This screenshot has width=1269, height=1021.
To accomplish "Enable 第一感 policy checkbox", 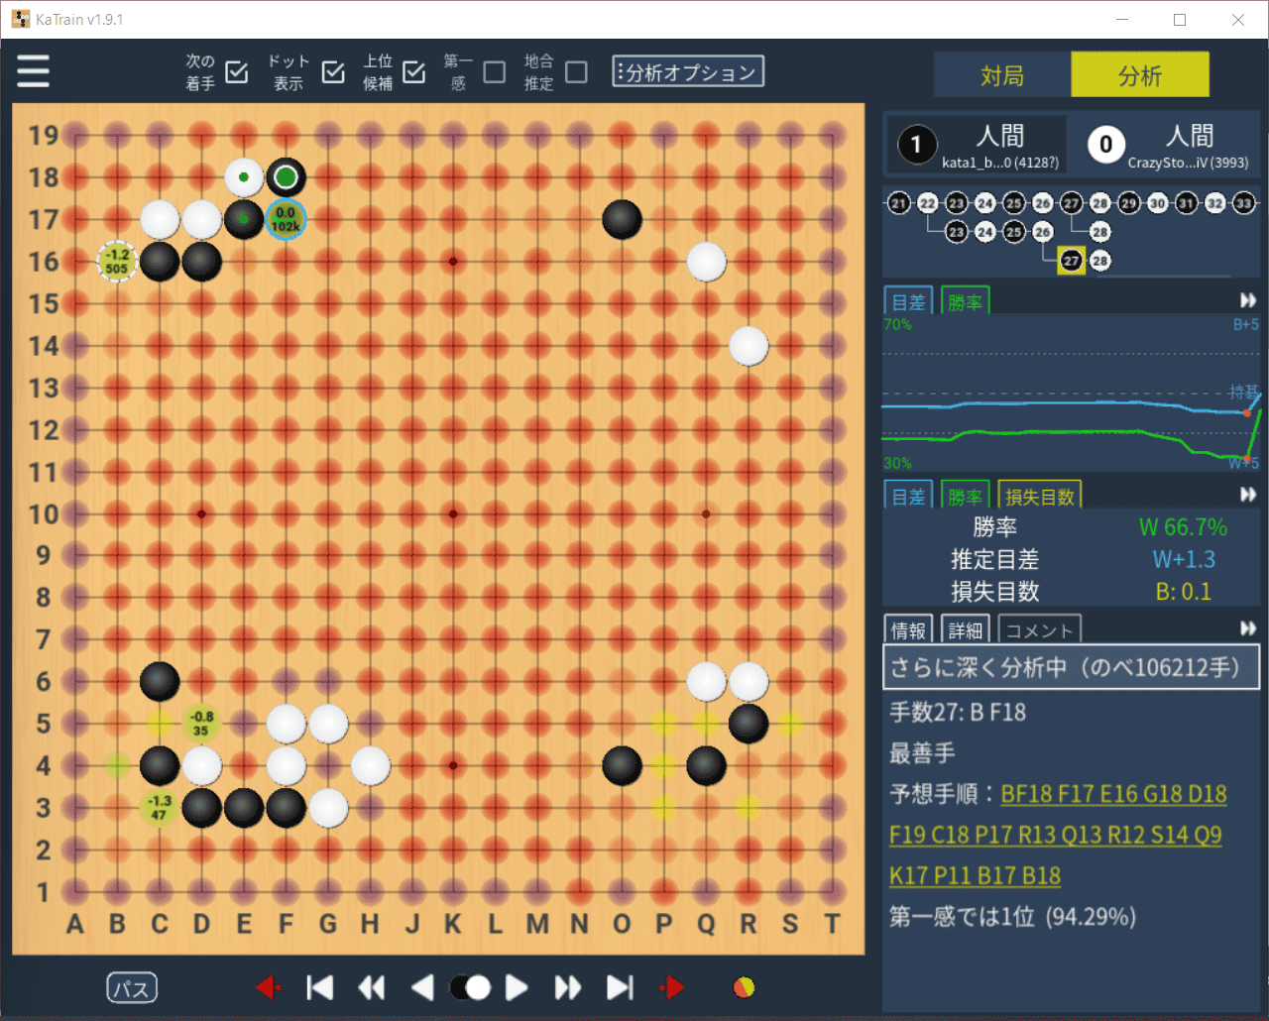I will tap(494, 71).
